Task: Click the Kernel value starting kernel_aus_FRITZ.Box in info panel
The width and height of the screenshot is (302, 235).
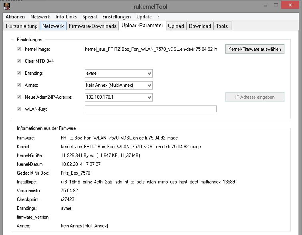Action: click(131, 147)
